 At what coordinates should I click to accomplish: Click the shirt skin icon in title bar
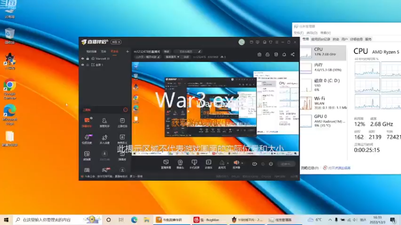(x=271, y=42)
